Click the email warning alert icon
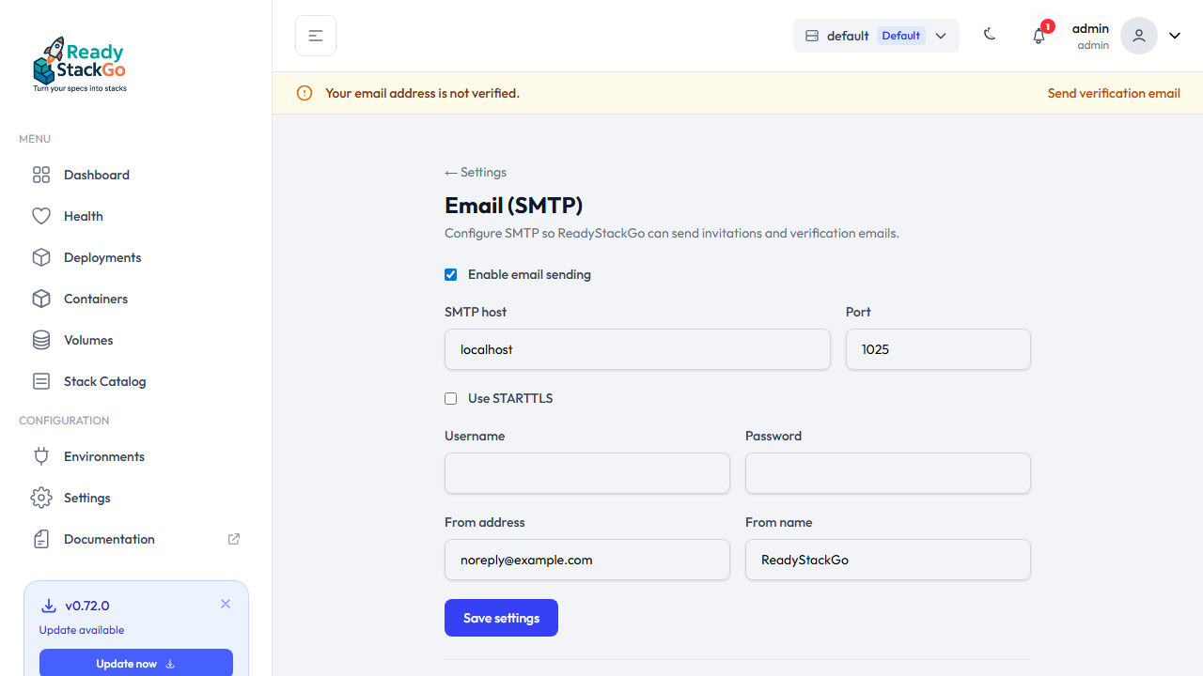 [305, 93]
